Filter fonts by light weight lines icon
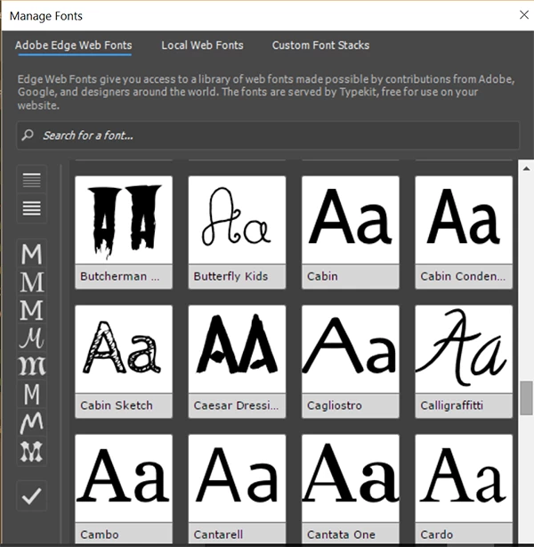Viewport: 534px width, 547px height. pos(32,180)
